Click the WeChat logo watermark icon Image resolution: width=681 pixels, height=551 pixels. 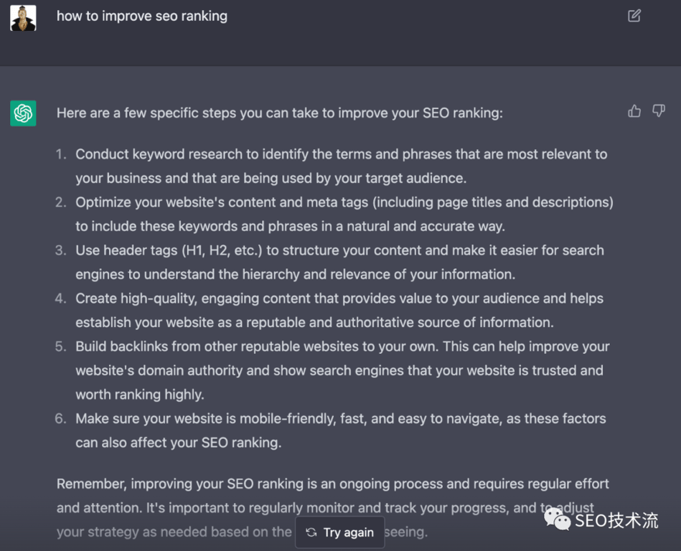click(557, 519)
